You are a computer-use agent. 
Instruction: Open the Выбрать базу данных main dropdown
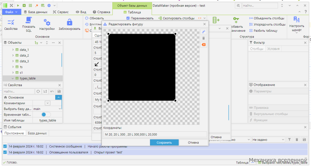coord(47,109)
